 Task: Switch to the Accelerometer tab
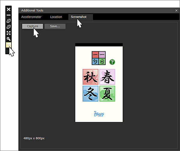click(x=31, y=17)
